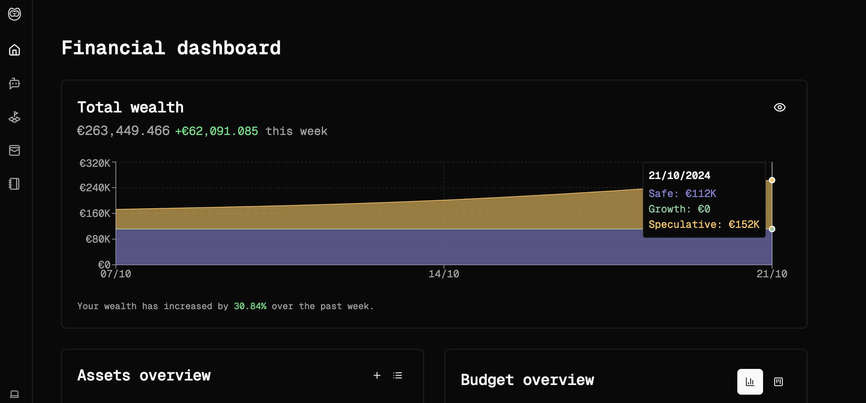Click the €320K y-axis label
The width and height of the screenshot is (866, 403).
click(95, 163)
